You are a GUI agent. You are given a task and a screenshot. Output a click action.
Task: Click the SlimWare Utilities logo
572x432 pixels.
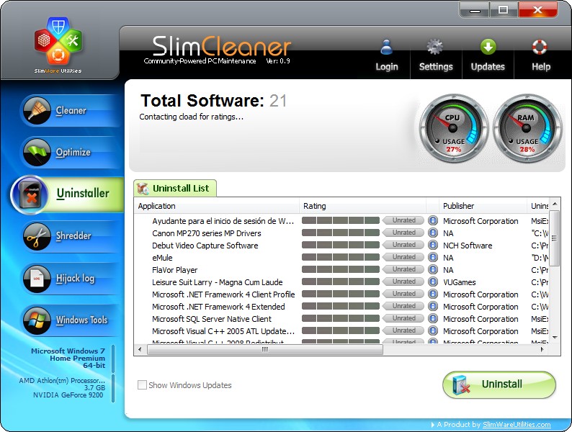[x=58, y=45]
